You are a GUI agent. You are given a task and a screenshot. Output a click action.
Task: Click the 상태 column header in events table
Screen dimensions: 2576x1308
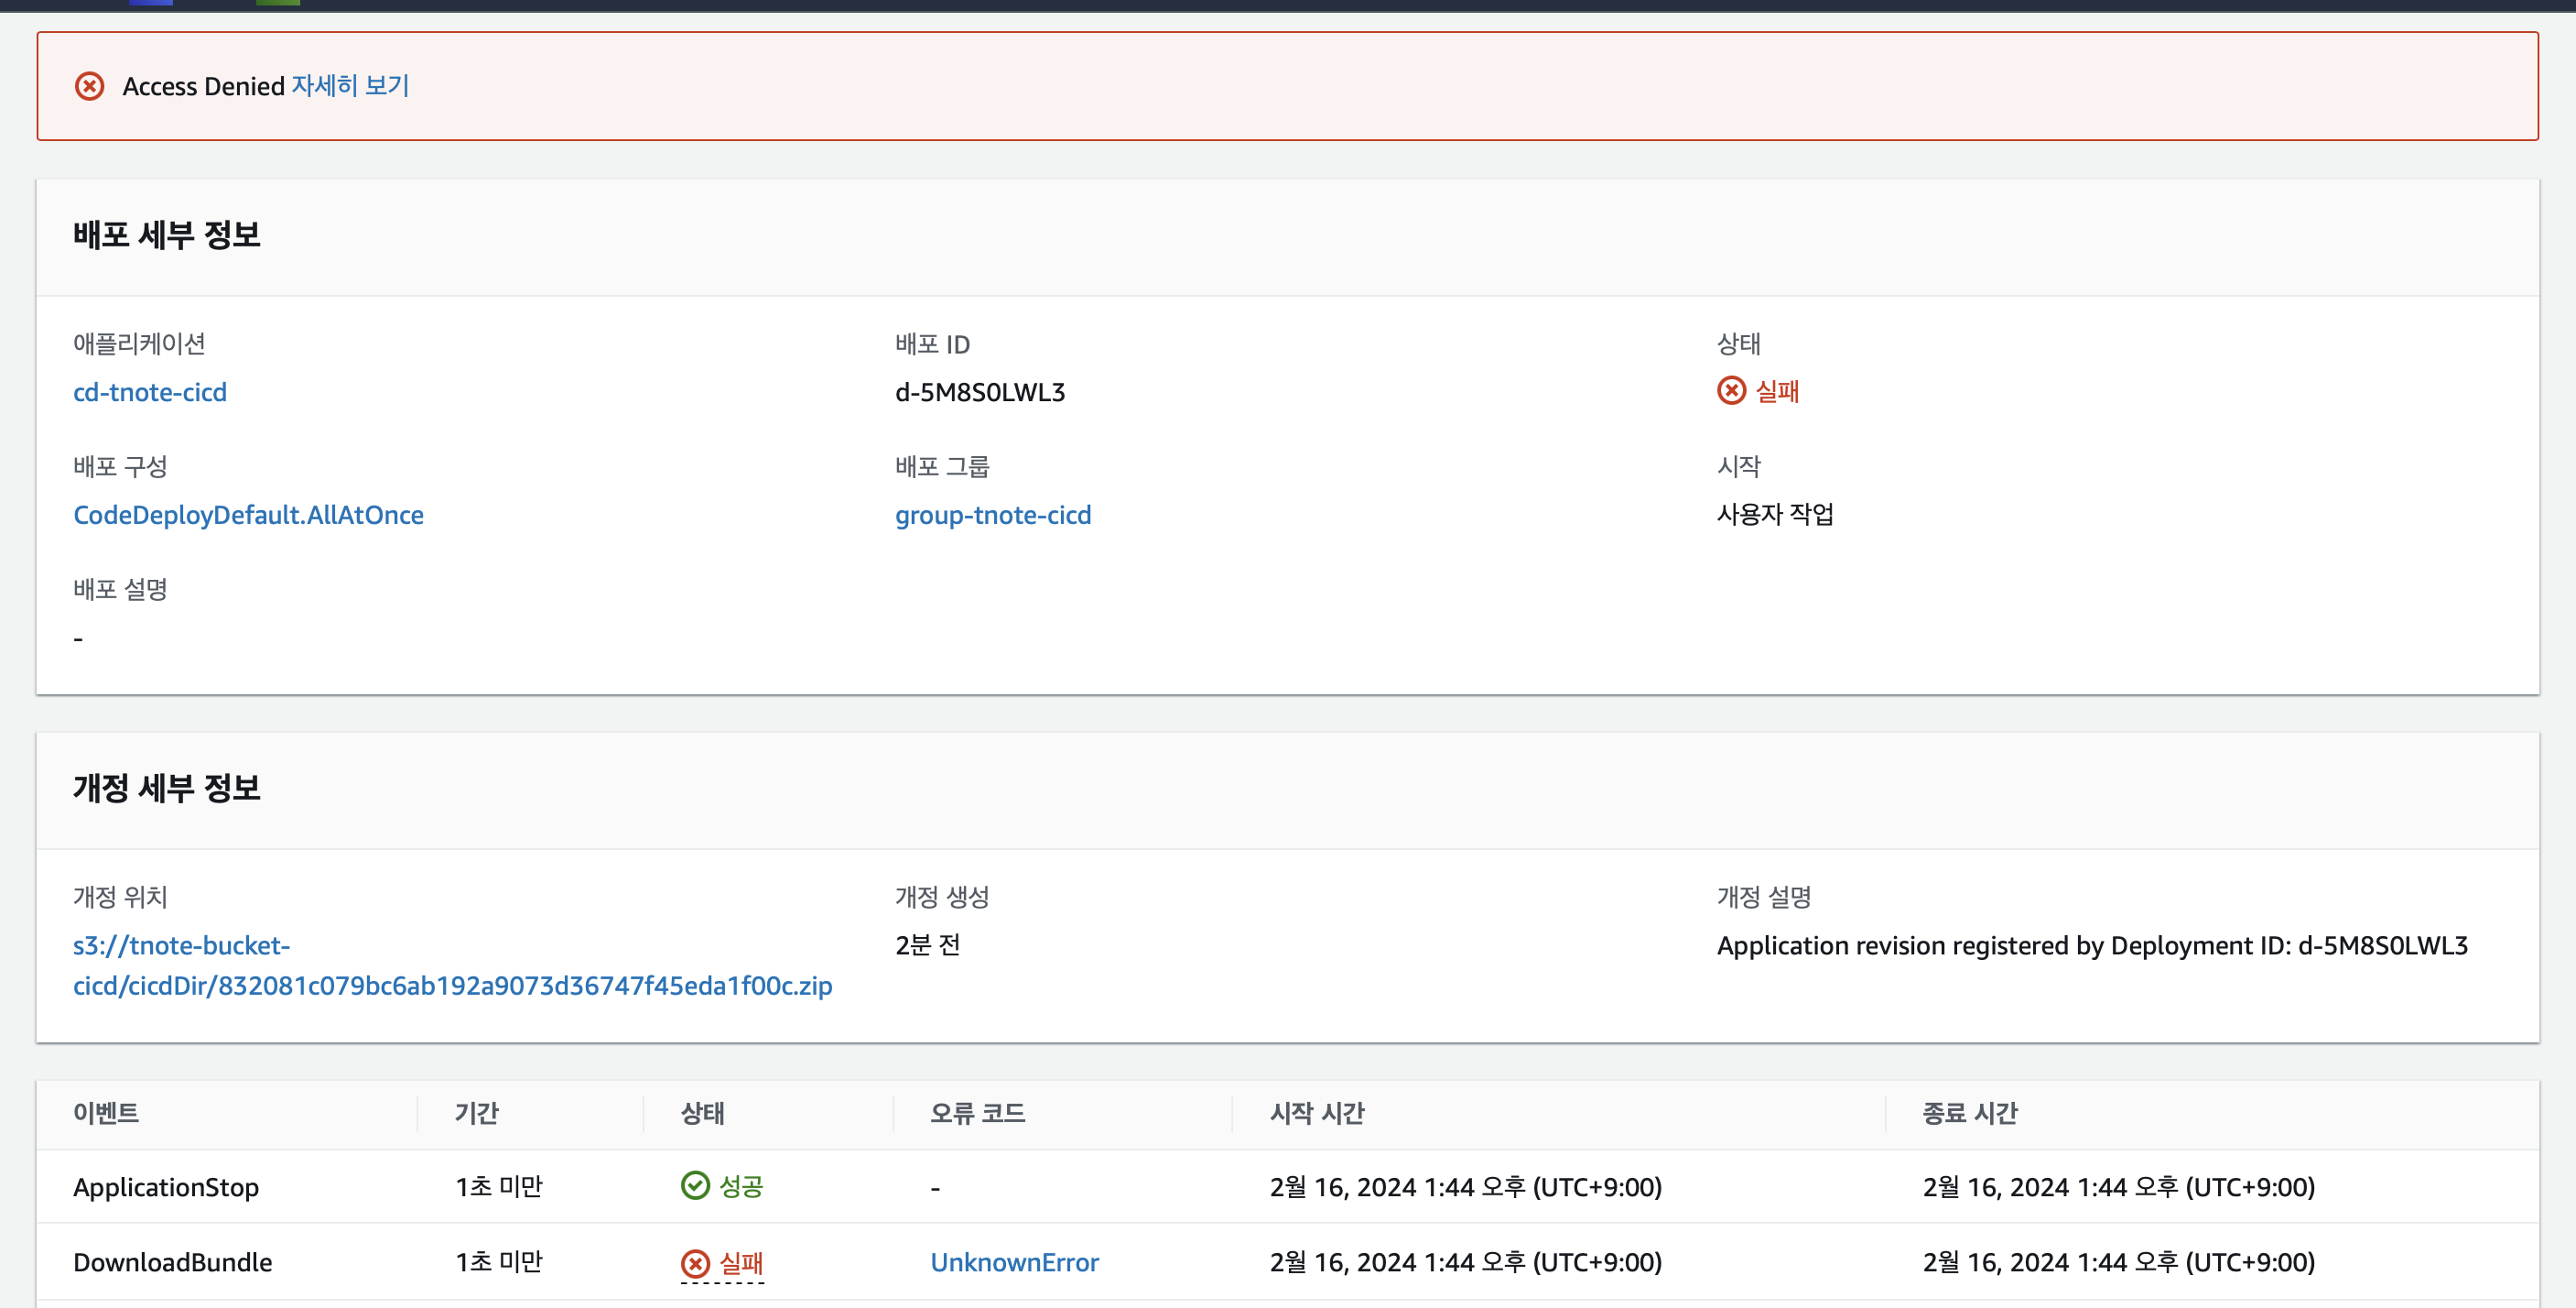702,1113
